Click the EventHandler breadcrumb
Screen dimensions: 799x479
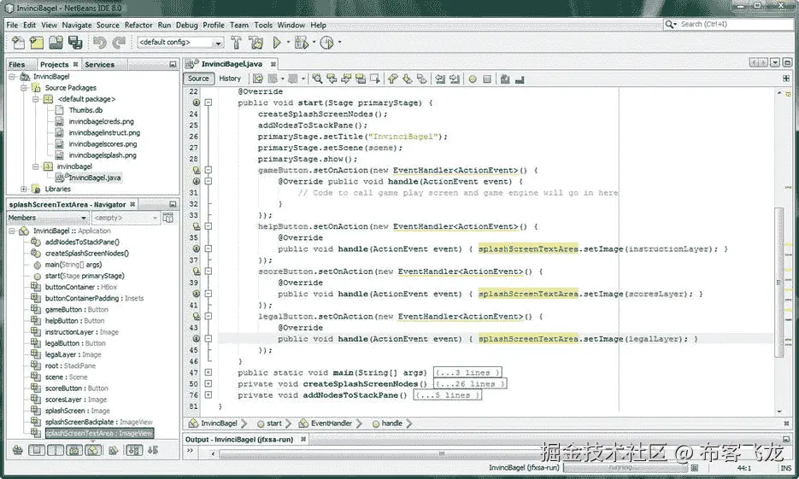[x=326, y=424]
